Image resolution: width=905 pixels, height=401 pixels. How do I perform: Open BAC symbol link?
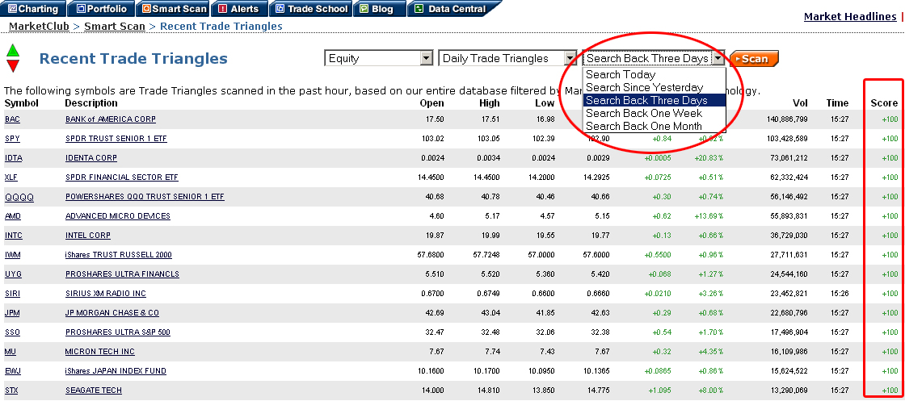(11, 119)
